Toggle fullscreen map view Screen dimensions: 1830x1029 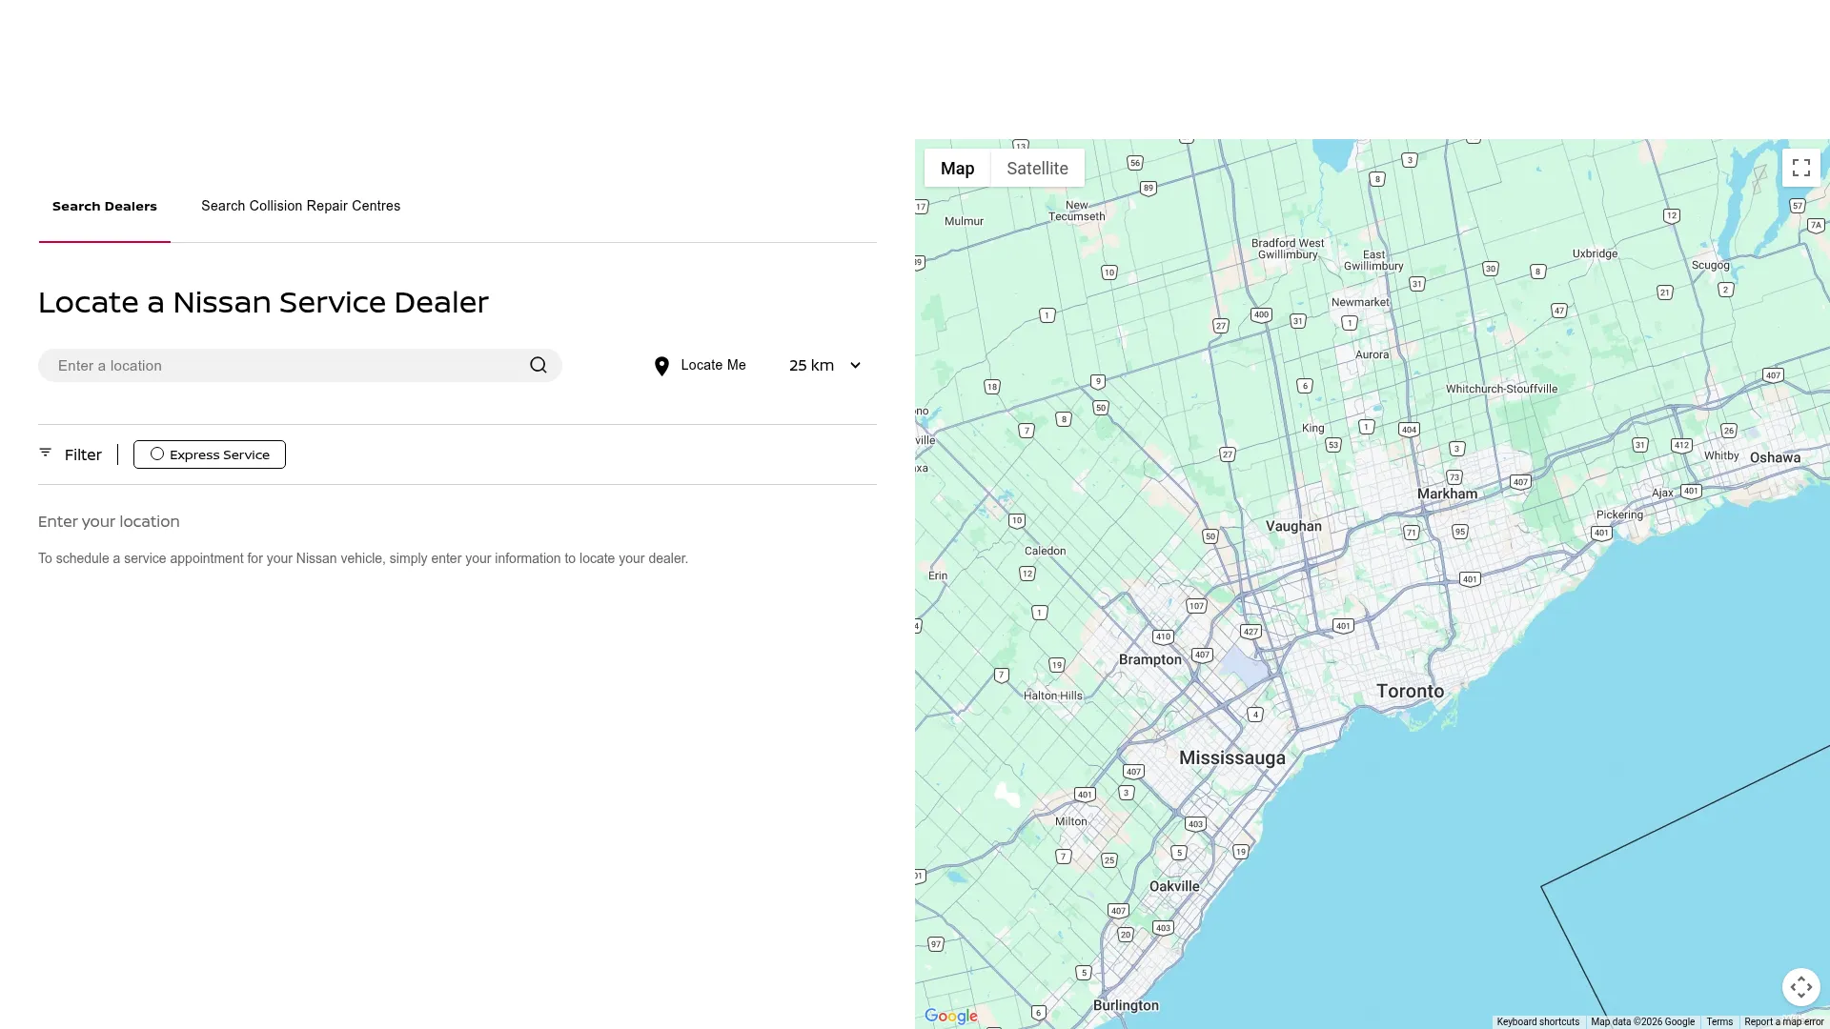[x=1800, y=168]
